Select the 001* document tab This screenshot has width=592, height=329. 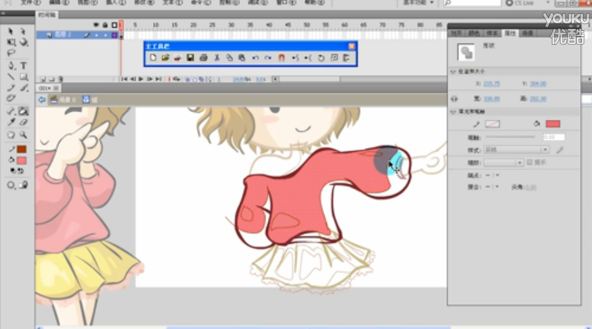pos(49,88)
